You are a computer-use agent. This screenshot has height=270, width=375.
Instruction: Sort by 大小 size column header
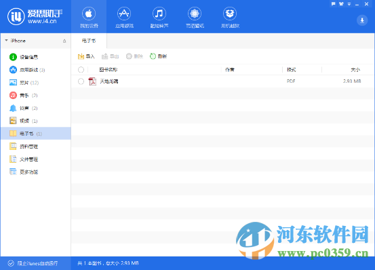click(x=355, y=70)
